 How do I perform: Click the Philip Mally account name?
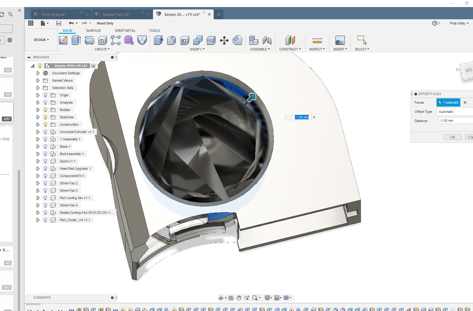tap(458, 23)
